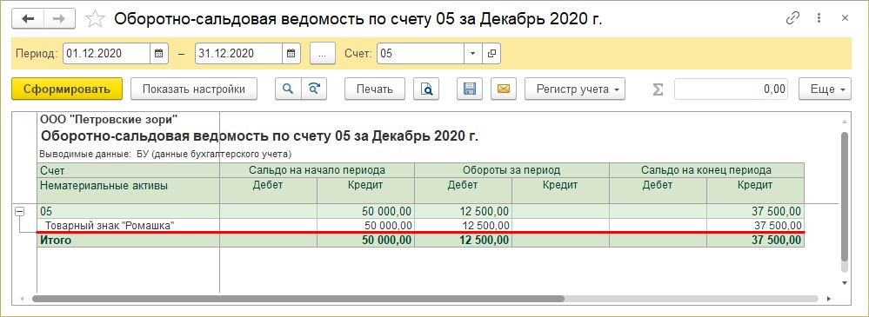The image size is (869, 317).
Task: Open the three-dot window menu
Action: (x=819, y=18)
